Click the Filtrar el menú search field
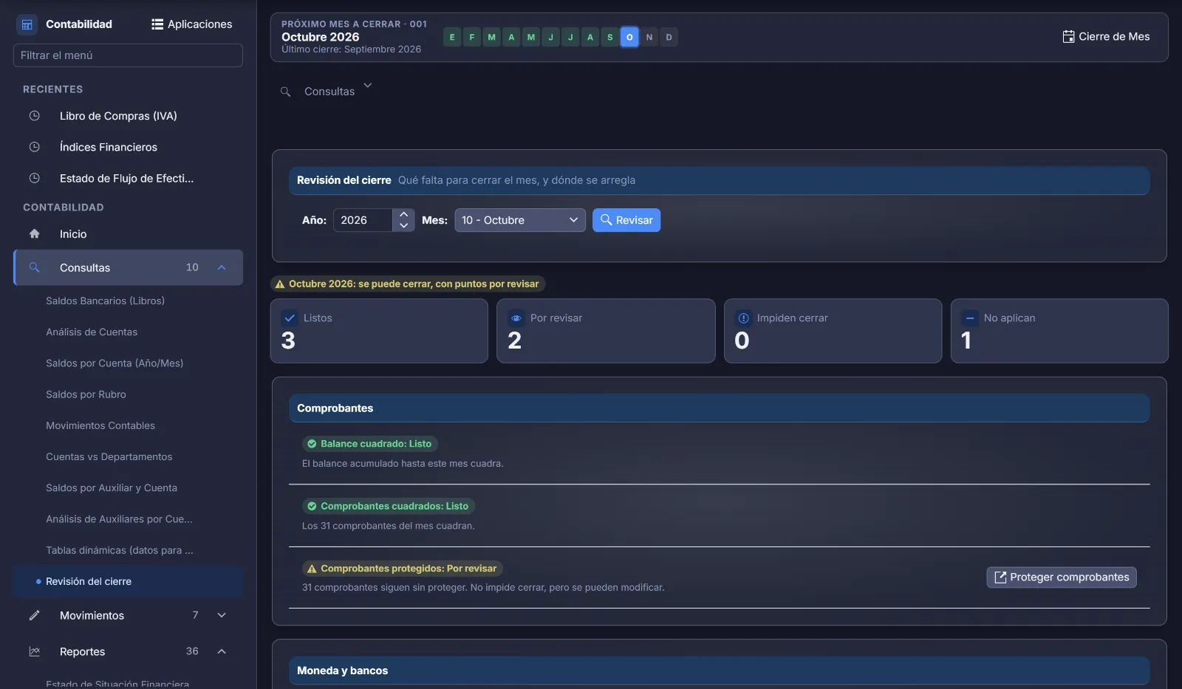The image size is (1182, 689). (128, 55)
